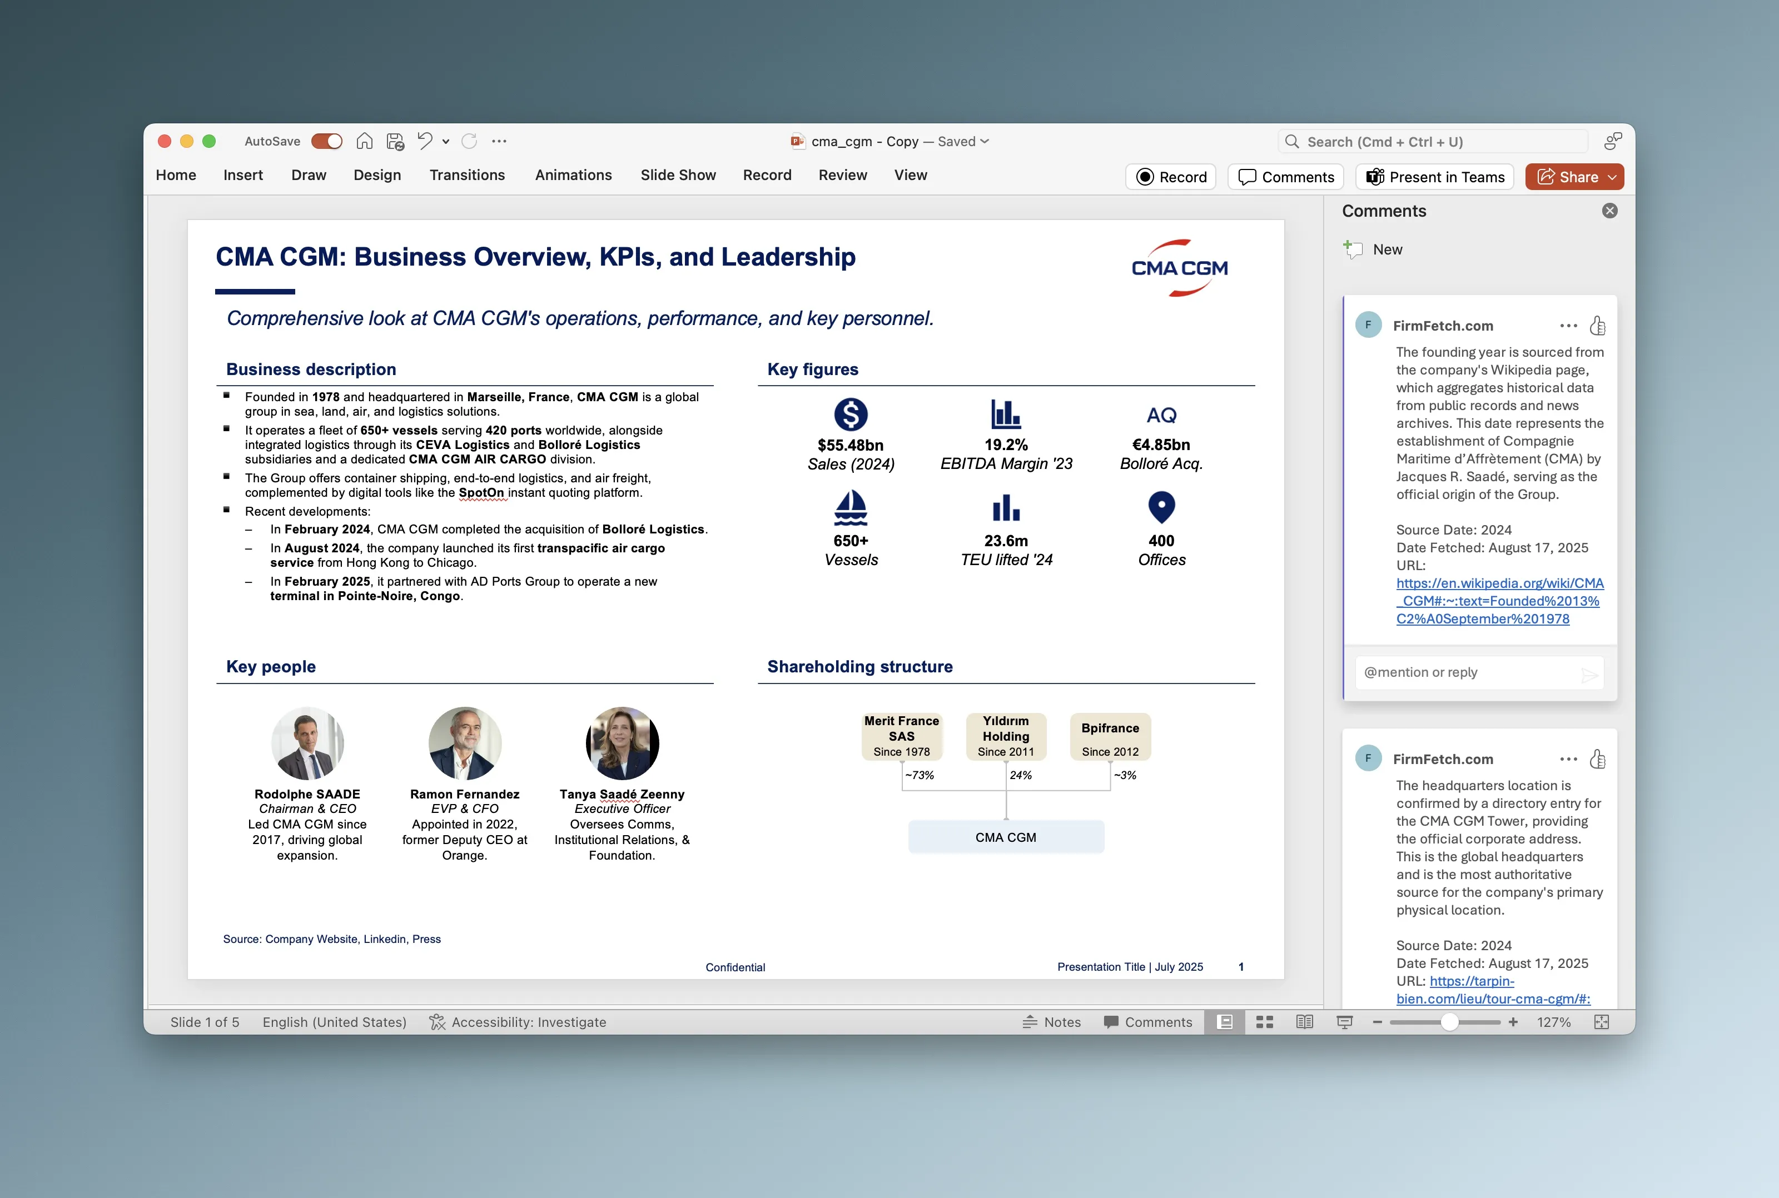Screen dimensions: 1779x1198
Task: Open the Draw ribbon tab
Action: click(309, 175)
